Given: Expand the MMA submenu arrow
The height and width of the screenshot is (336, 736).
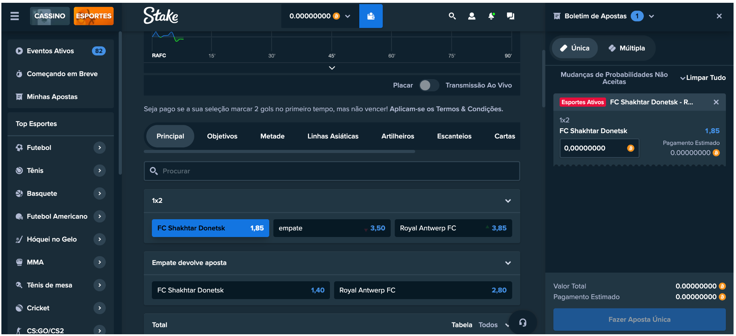Looking at the screenshot, I should [100, 262].
